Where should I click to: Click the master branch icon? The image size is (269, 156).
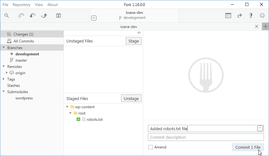click(11, 60)
